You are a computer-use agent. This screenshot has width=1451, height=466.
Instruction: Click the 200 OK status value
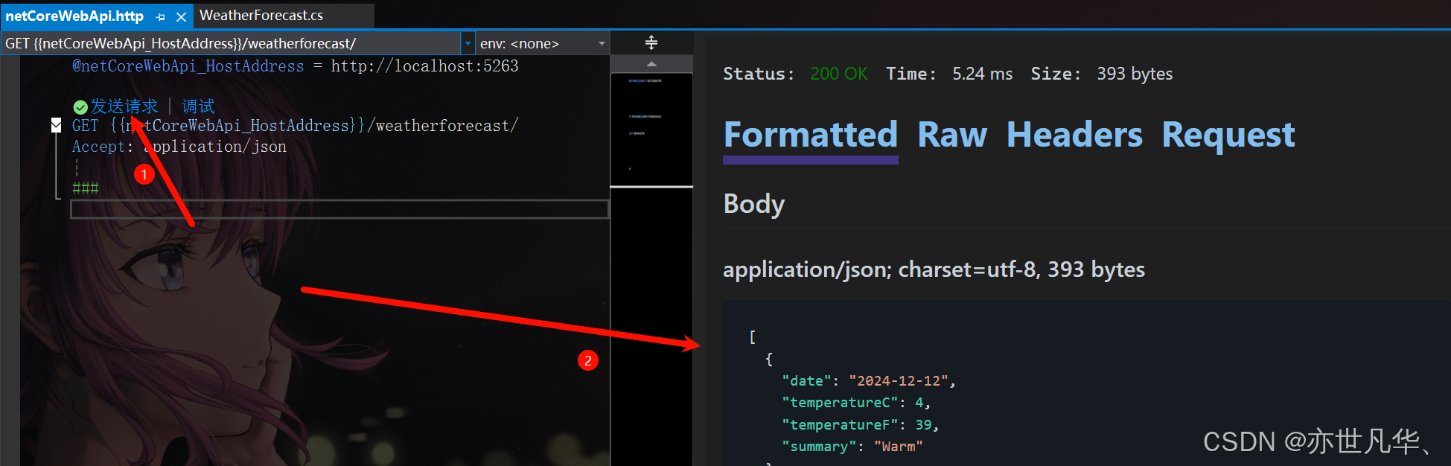coord(839,74)
